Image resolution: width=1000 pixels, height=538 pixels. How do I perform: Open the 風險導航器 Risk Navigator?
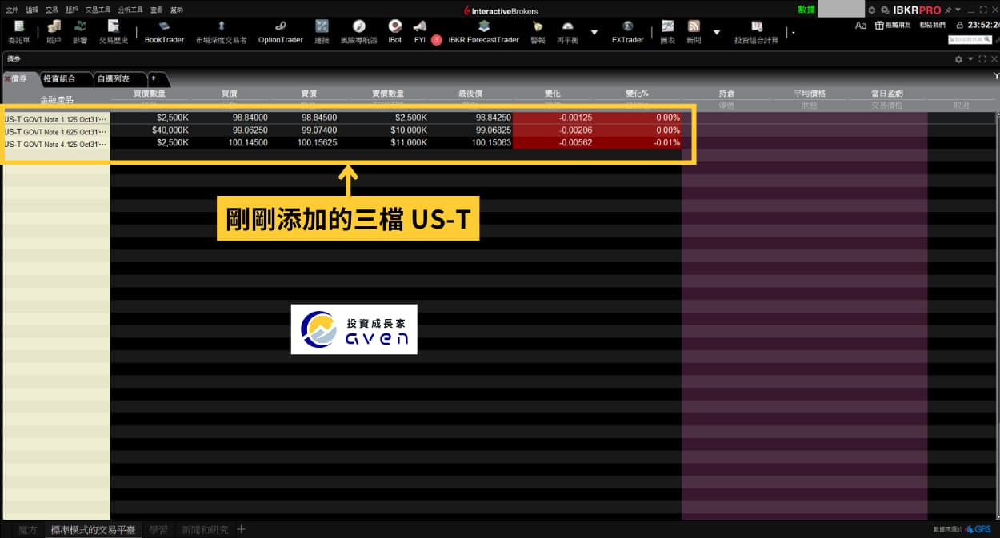pos(358,31)
